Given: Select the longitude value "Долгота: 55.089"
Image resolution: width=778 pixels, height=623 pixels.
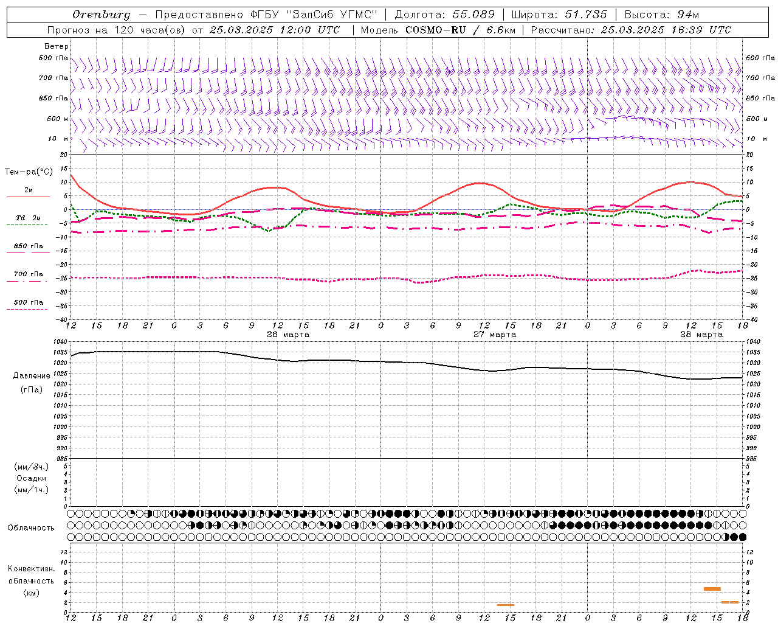Looking at the screenshot, I should (x=444, y=15).
